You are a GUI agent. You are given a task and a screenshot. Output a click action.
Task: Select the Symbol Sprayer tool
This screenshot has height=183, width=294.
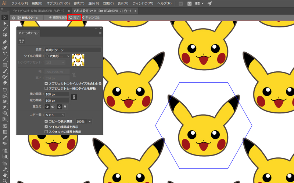point(5,150)
